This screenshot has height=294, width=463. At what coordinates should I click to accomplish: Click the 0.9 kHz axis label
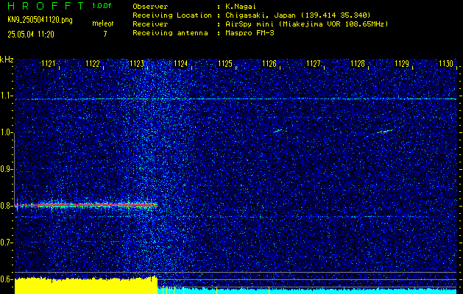point(7,169)
